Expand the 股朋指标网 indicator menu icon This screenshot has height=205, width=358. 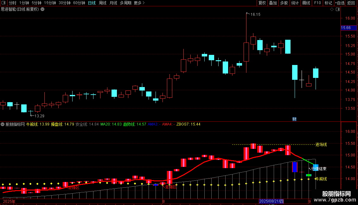[3, 124]
